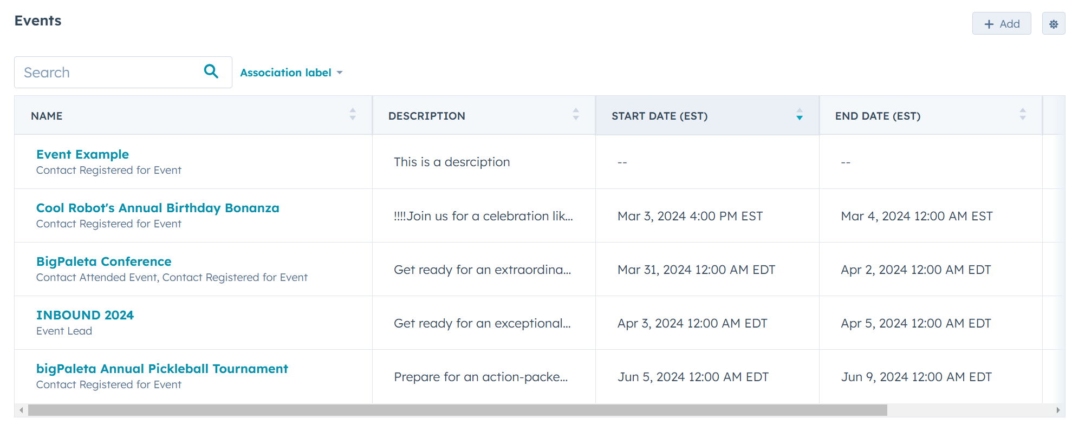This screenshot has height=425, width=1072.
Task: Click the Start Date (EST) header
Action: click(659, 116)
